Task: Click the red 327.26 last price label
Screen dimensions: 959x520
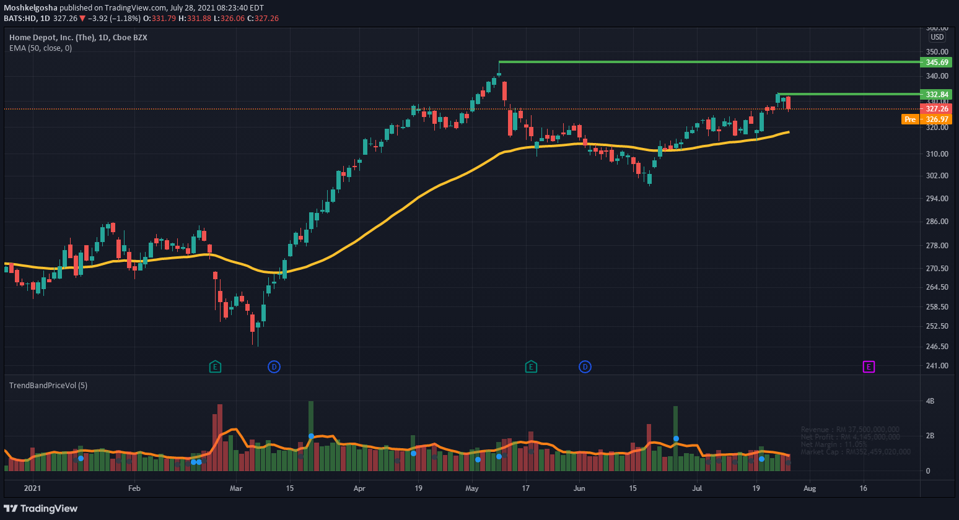Action: click(937, 109)
